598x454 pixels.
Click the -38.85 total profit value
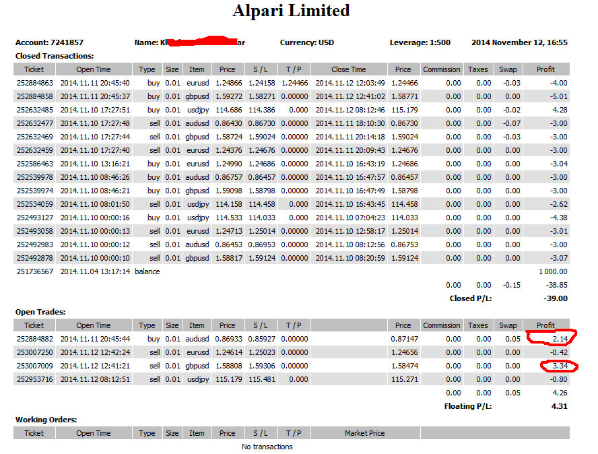point(556,285)
